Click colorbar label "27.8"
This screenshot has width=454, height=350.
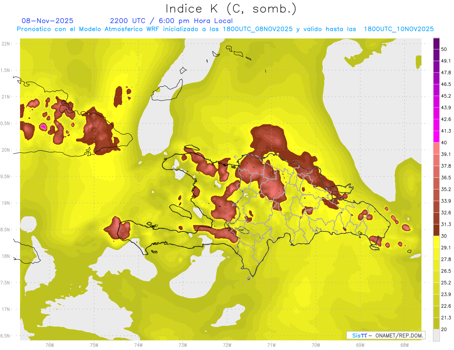click(446, 259)
